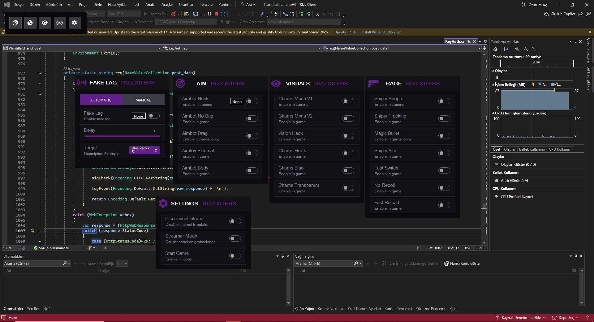
Task: Click the Aimbot Neck None keybind button
Action: pos(237,101)
